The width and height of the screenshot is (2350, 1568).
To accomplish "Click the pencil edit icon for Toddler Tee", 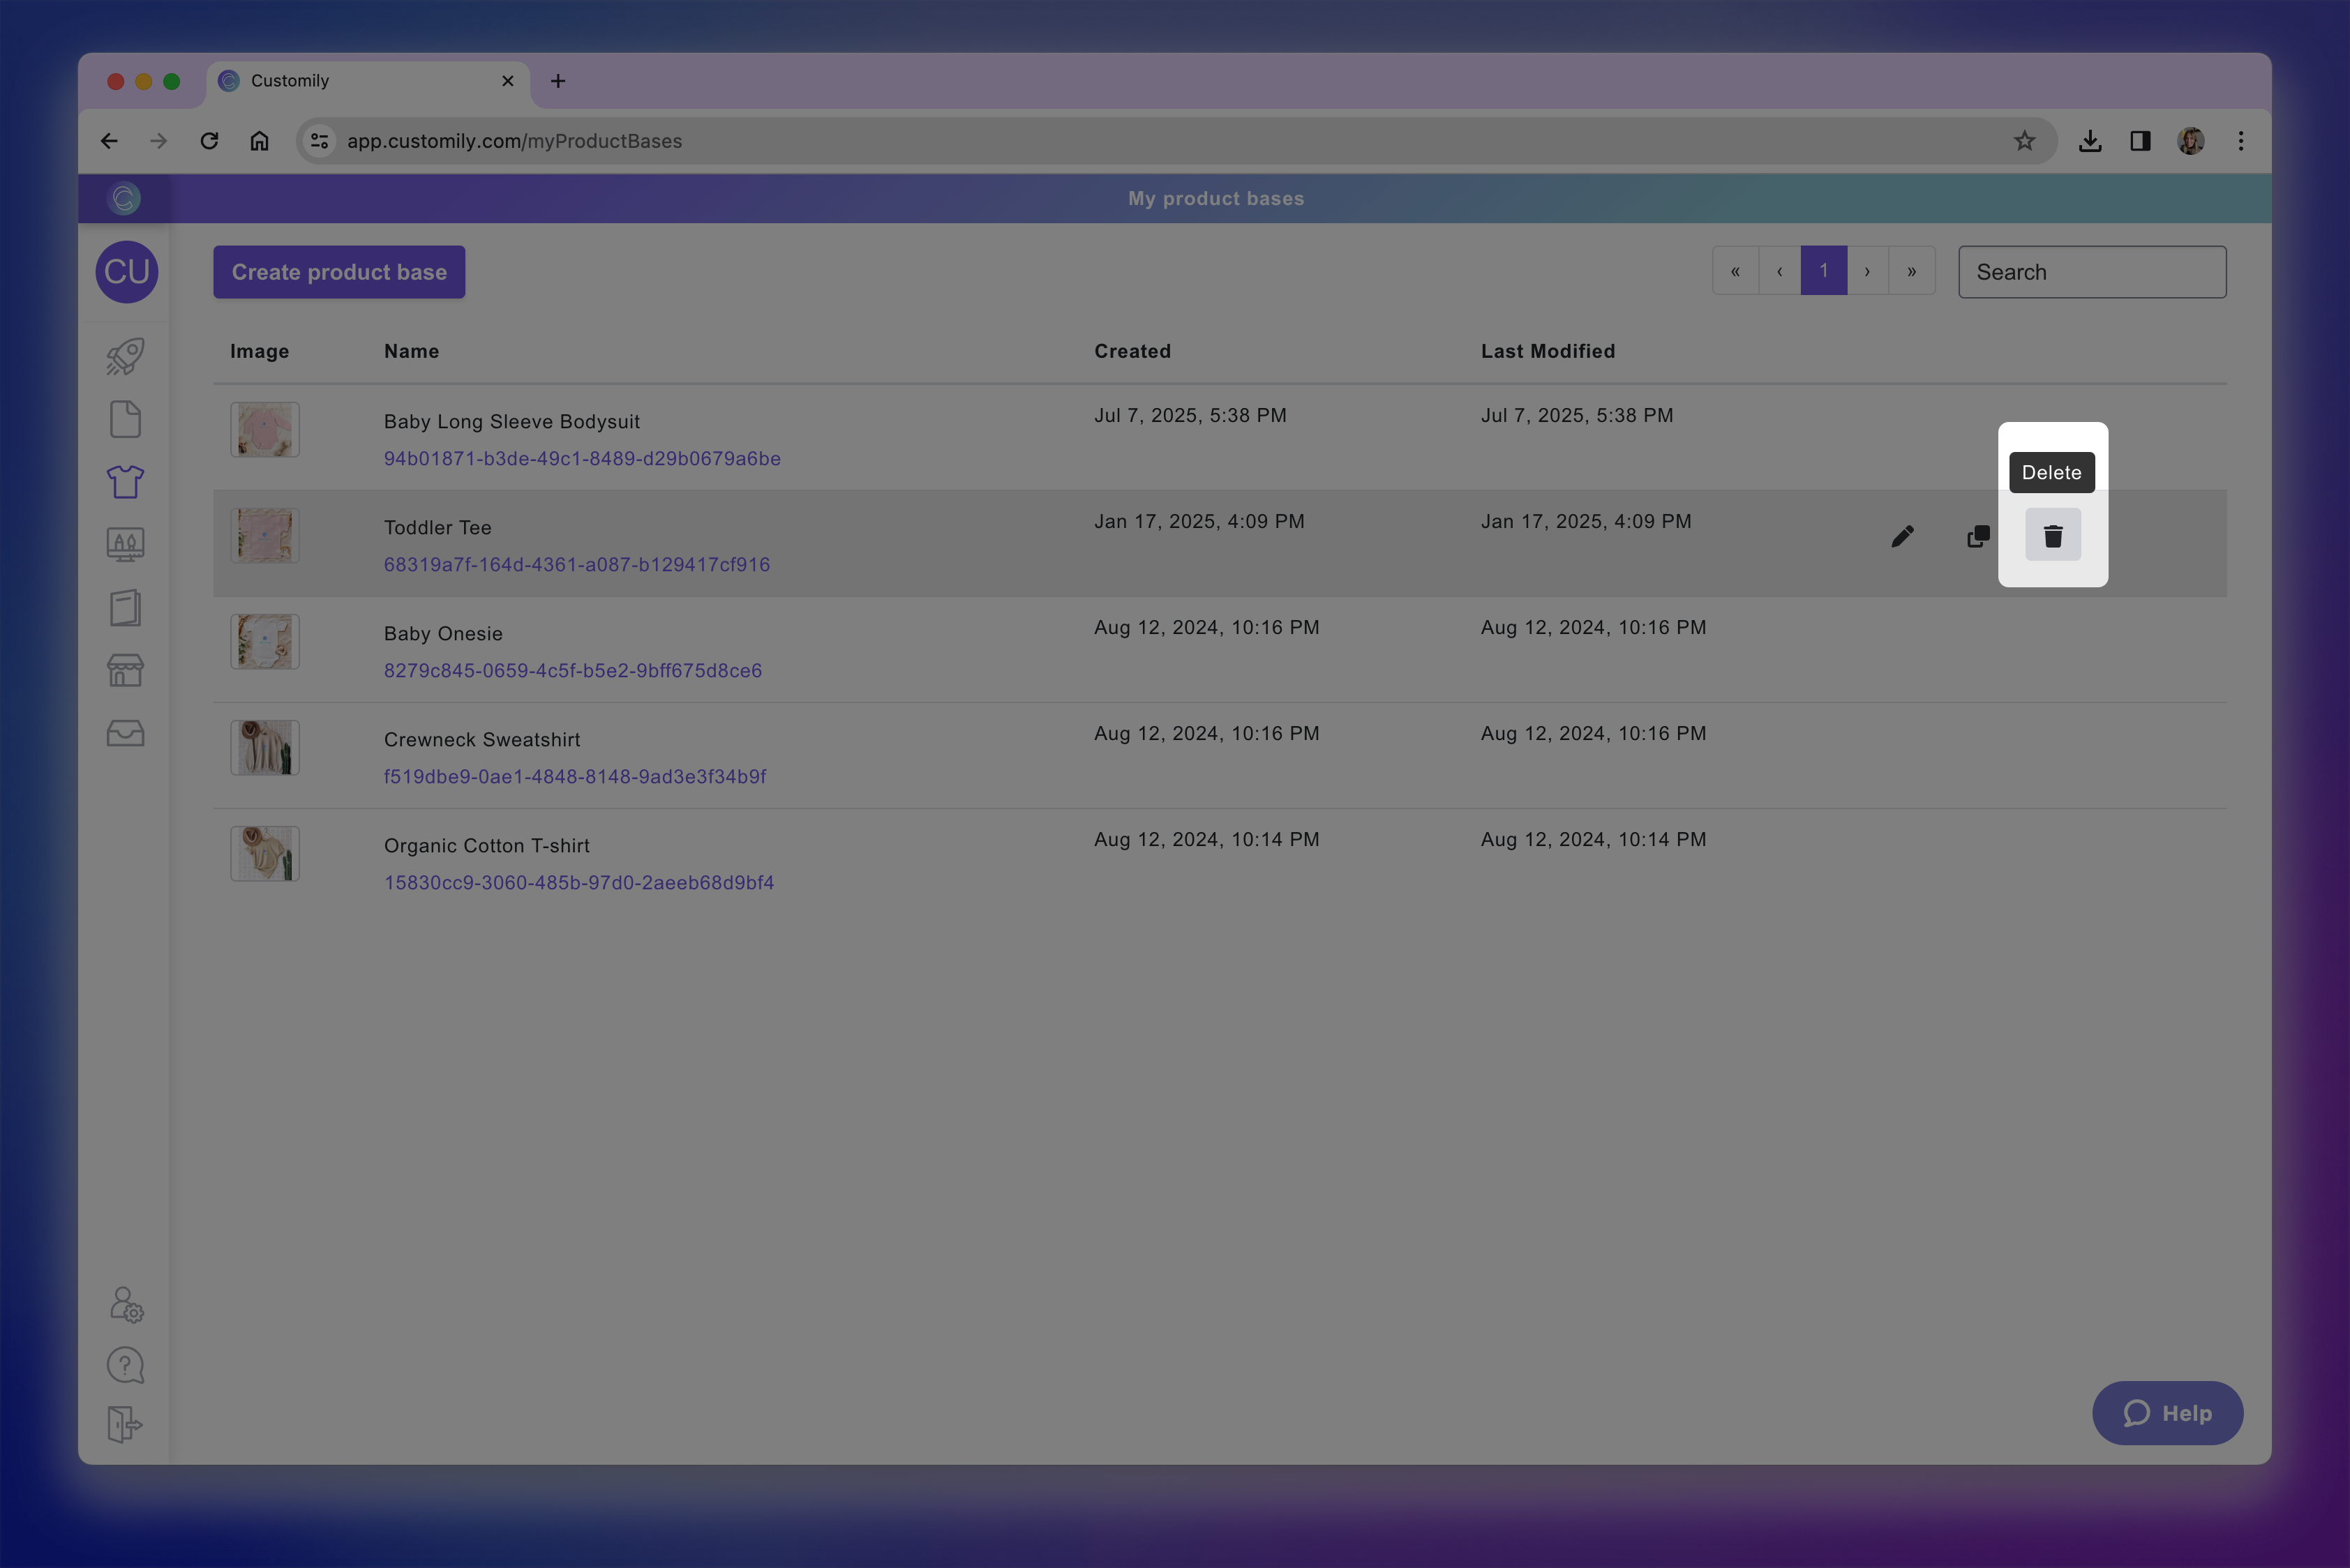I will tap(1902, 536).
